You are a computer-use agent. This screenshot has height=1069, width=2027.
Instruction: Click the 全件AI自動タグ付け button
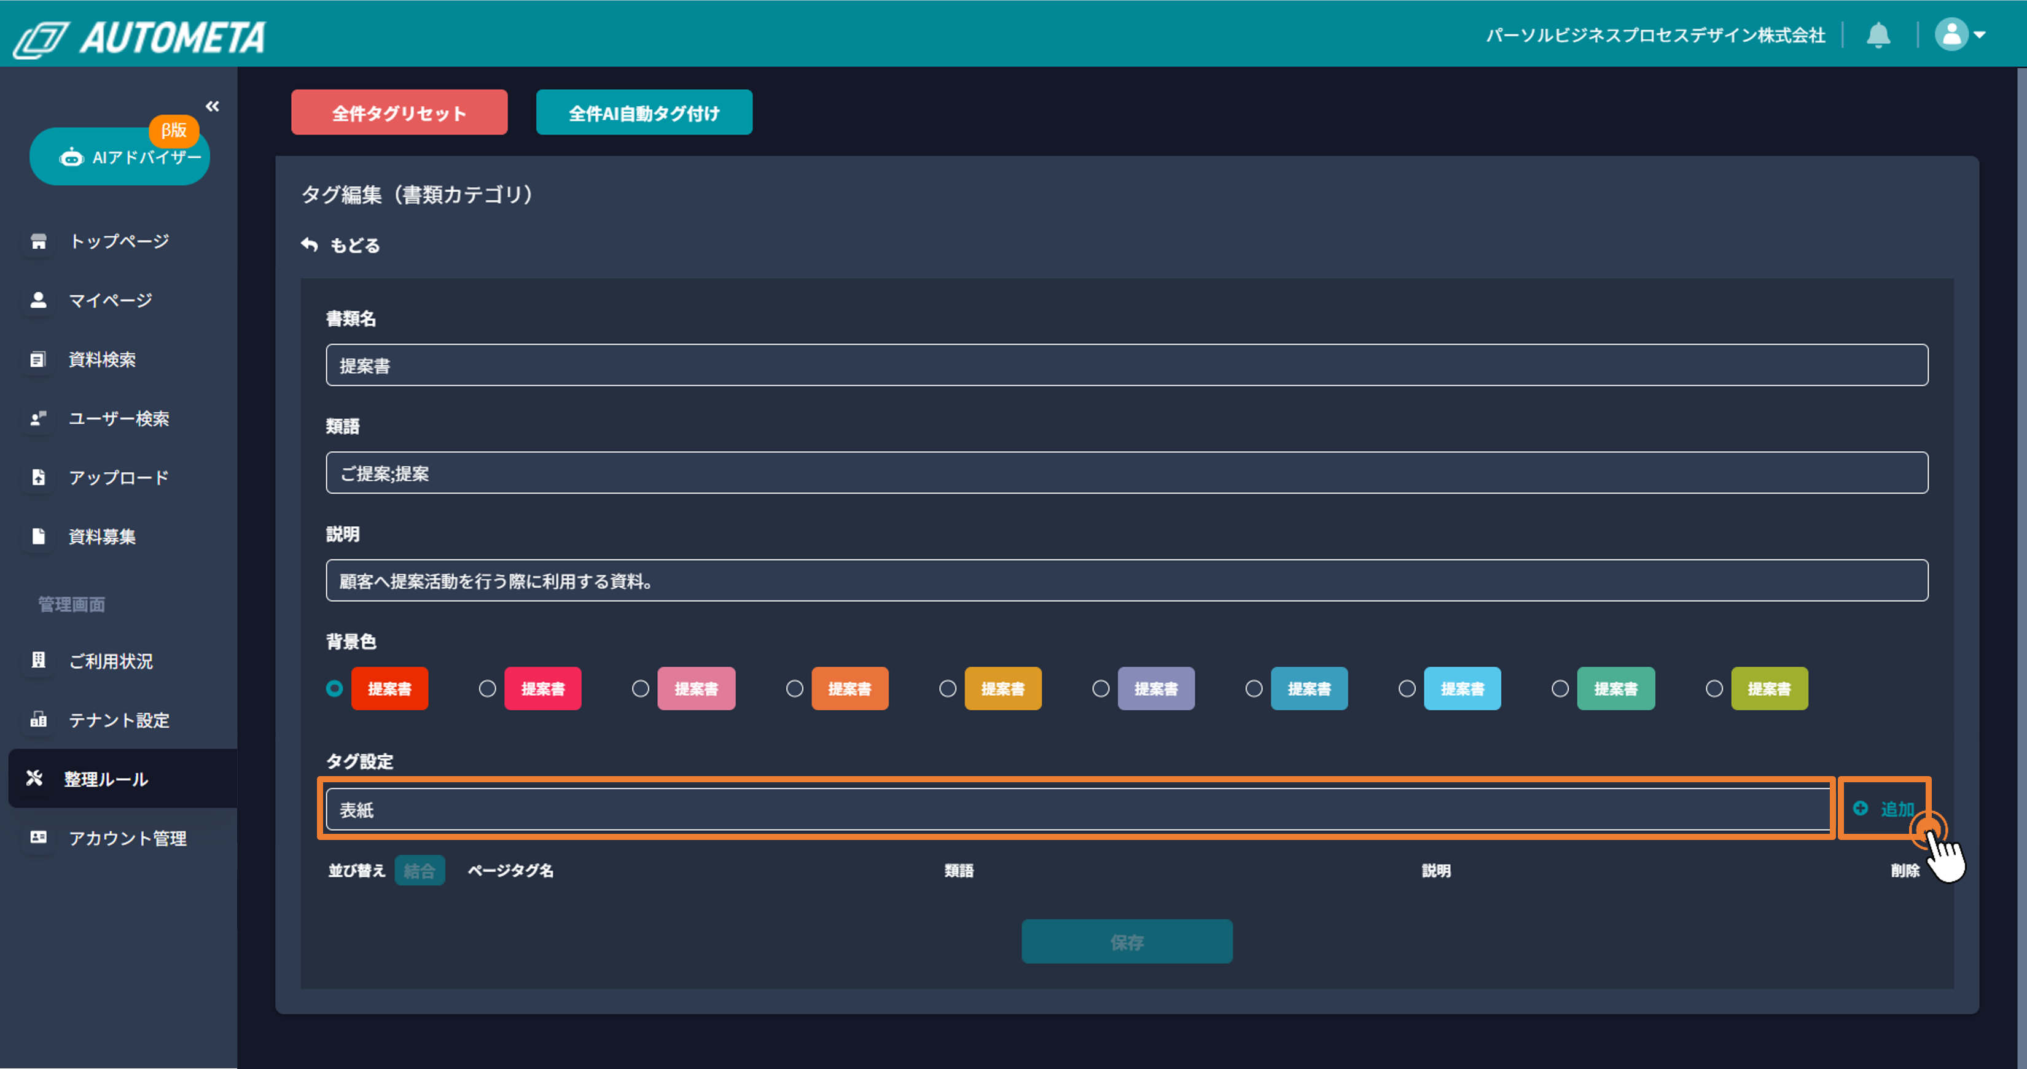644,112
